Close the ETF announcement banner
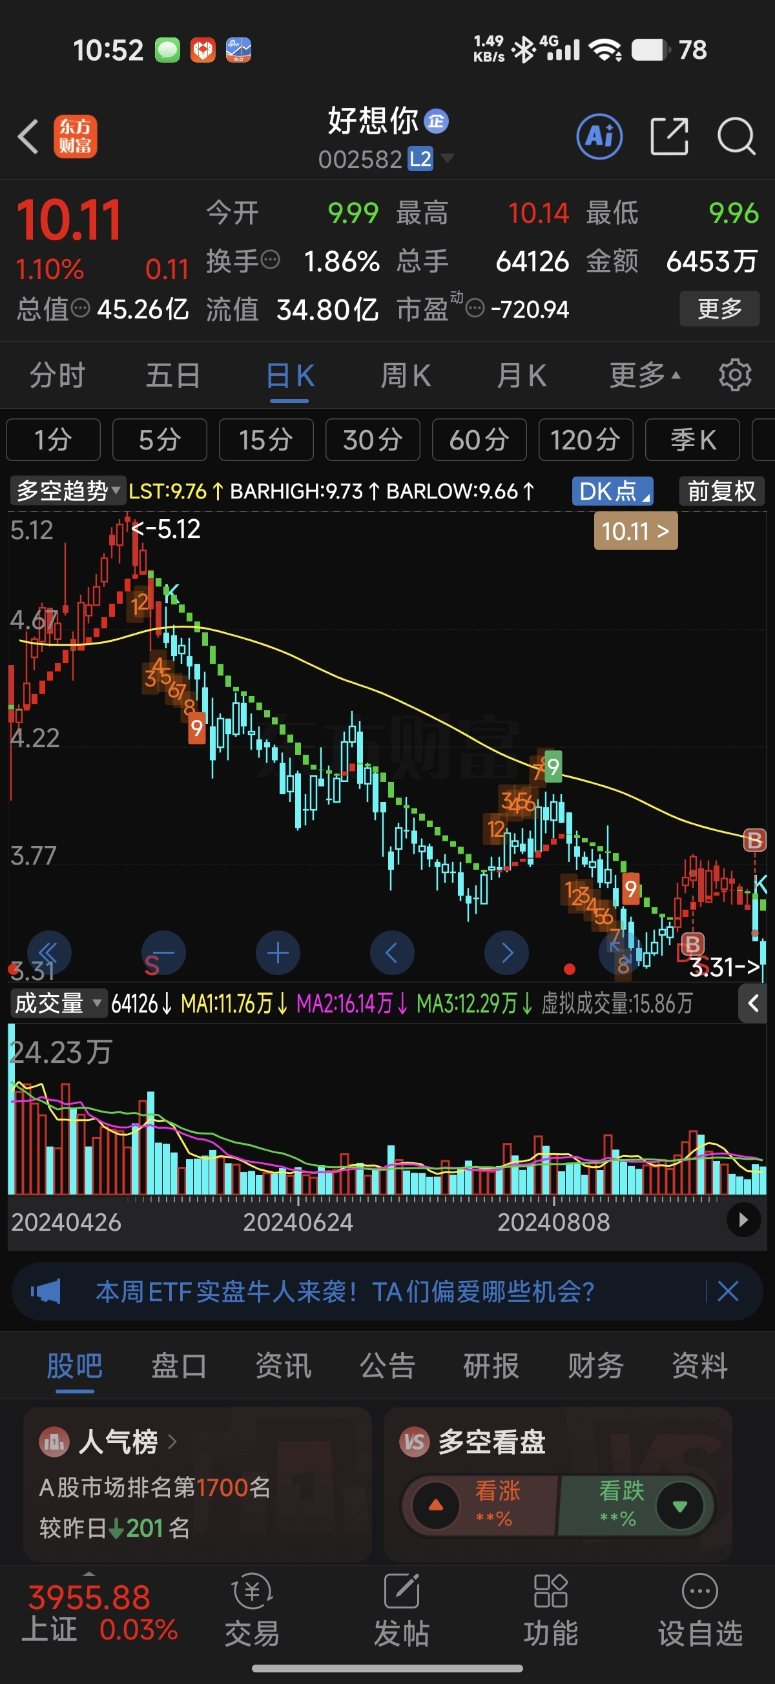The height and width of the screenshot is (1684, 775). 728,1291
